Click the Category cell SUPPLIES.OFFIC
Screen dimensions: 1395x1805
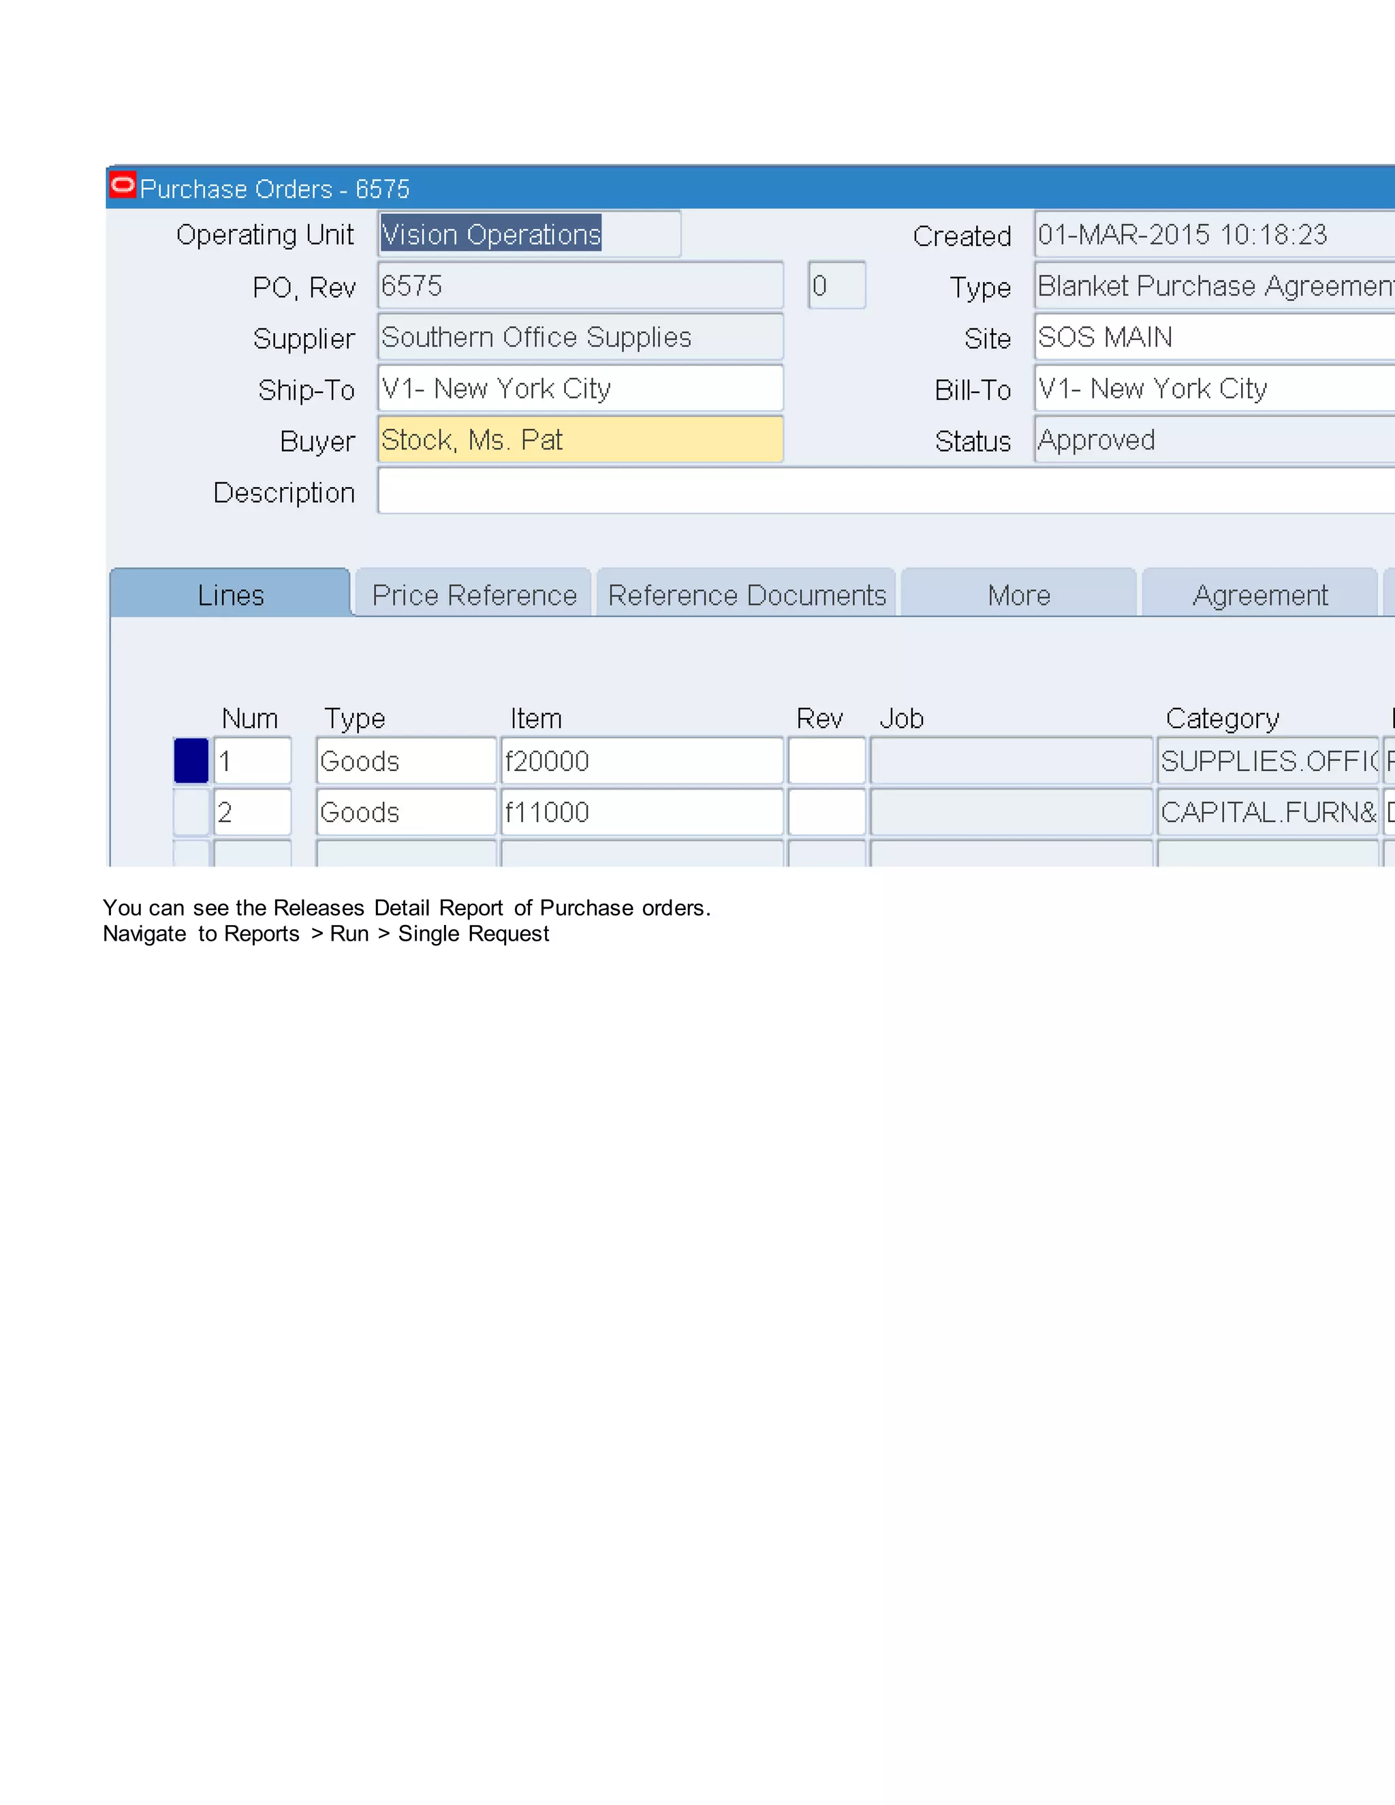click(1268, 760)
